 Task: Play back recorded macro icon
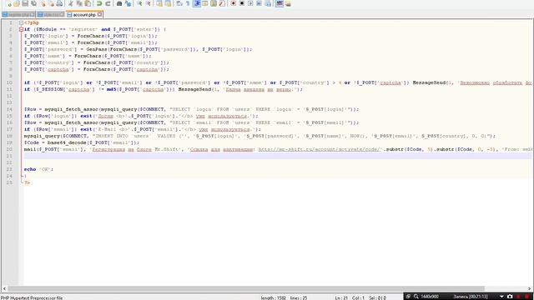pyautogui.click(x=250, y=3)
